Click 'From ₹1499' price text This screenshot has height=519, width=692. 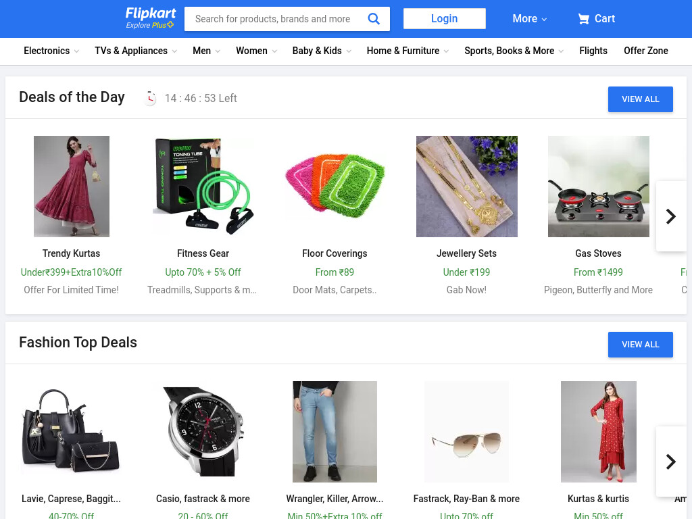point(599,272)
